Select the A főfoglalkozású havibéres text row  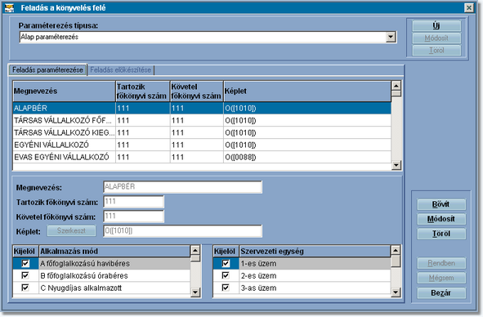[x=114, y=264]
